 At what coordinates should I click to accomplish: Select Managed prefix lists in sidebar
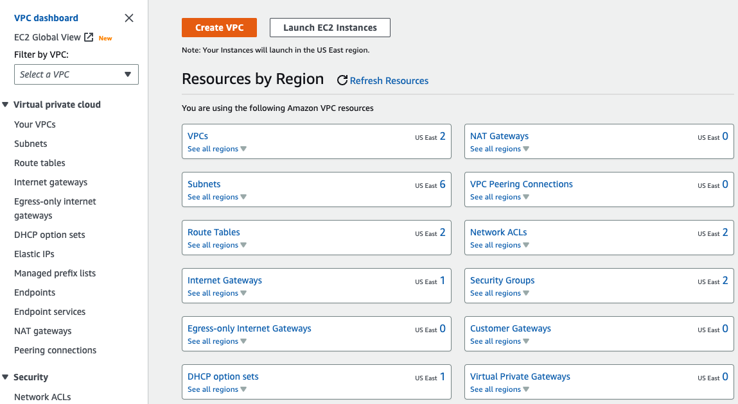click(55, 273)
